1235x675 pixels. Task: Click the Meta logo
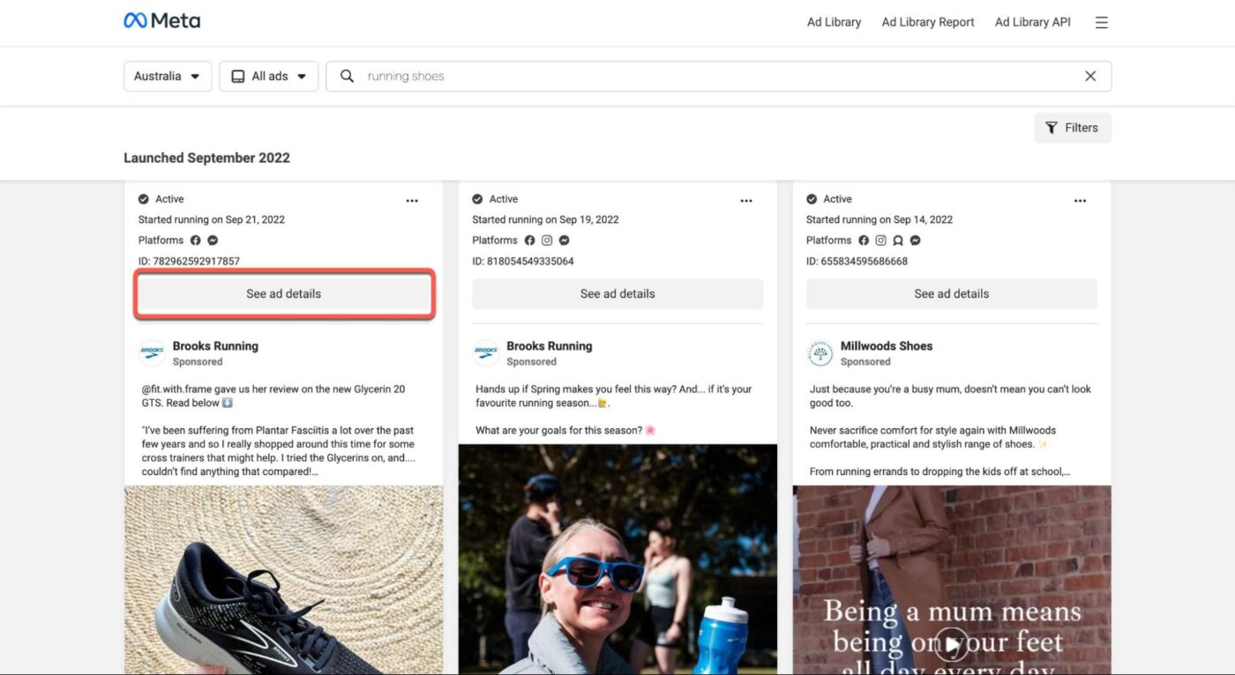point(162,19)
